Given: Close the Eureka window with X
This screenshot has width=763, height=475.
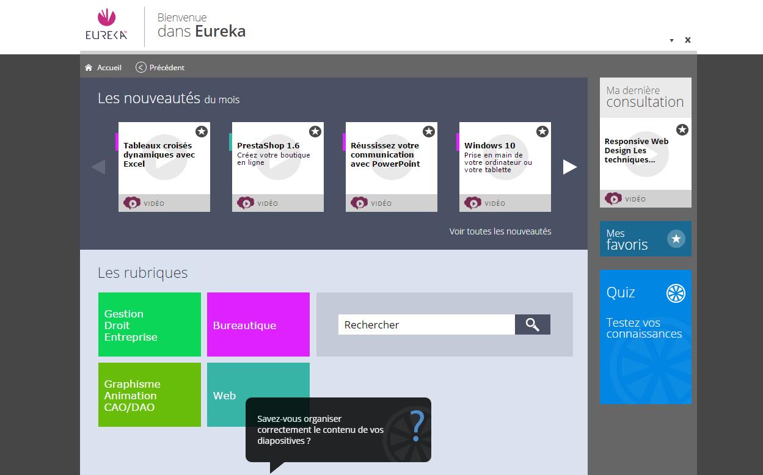Looking at the screenshot, I should point(688,40).
